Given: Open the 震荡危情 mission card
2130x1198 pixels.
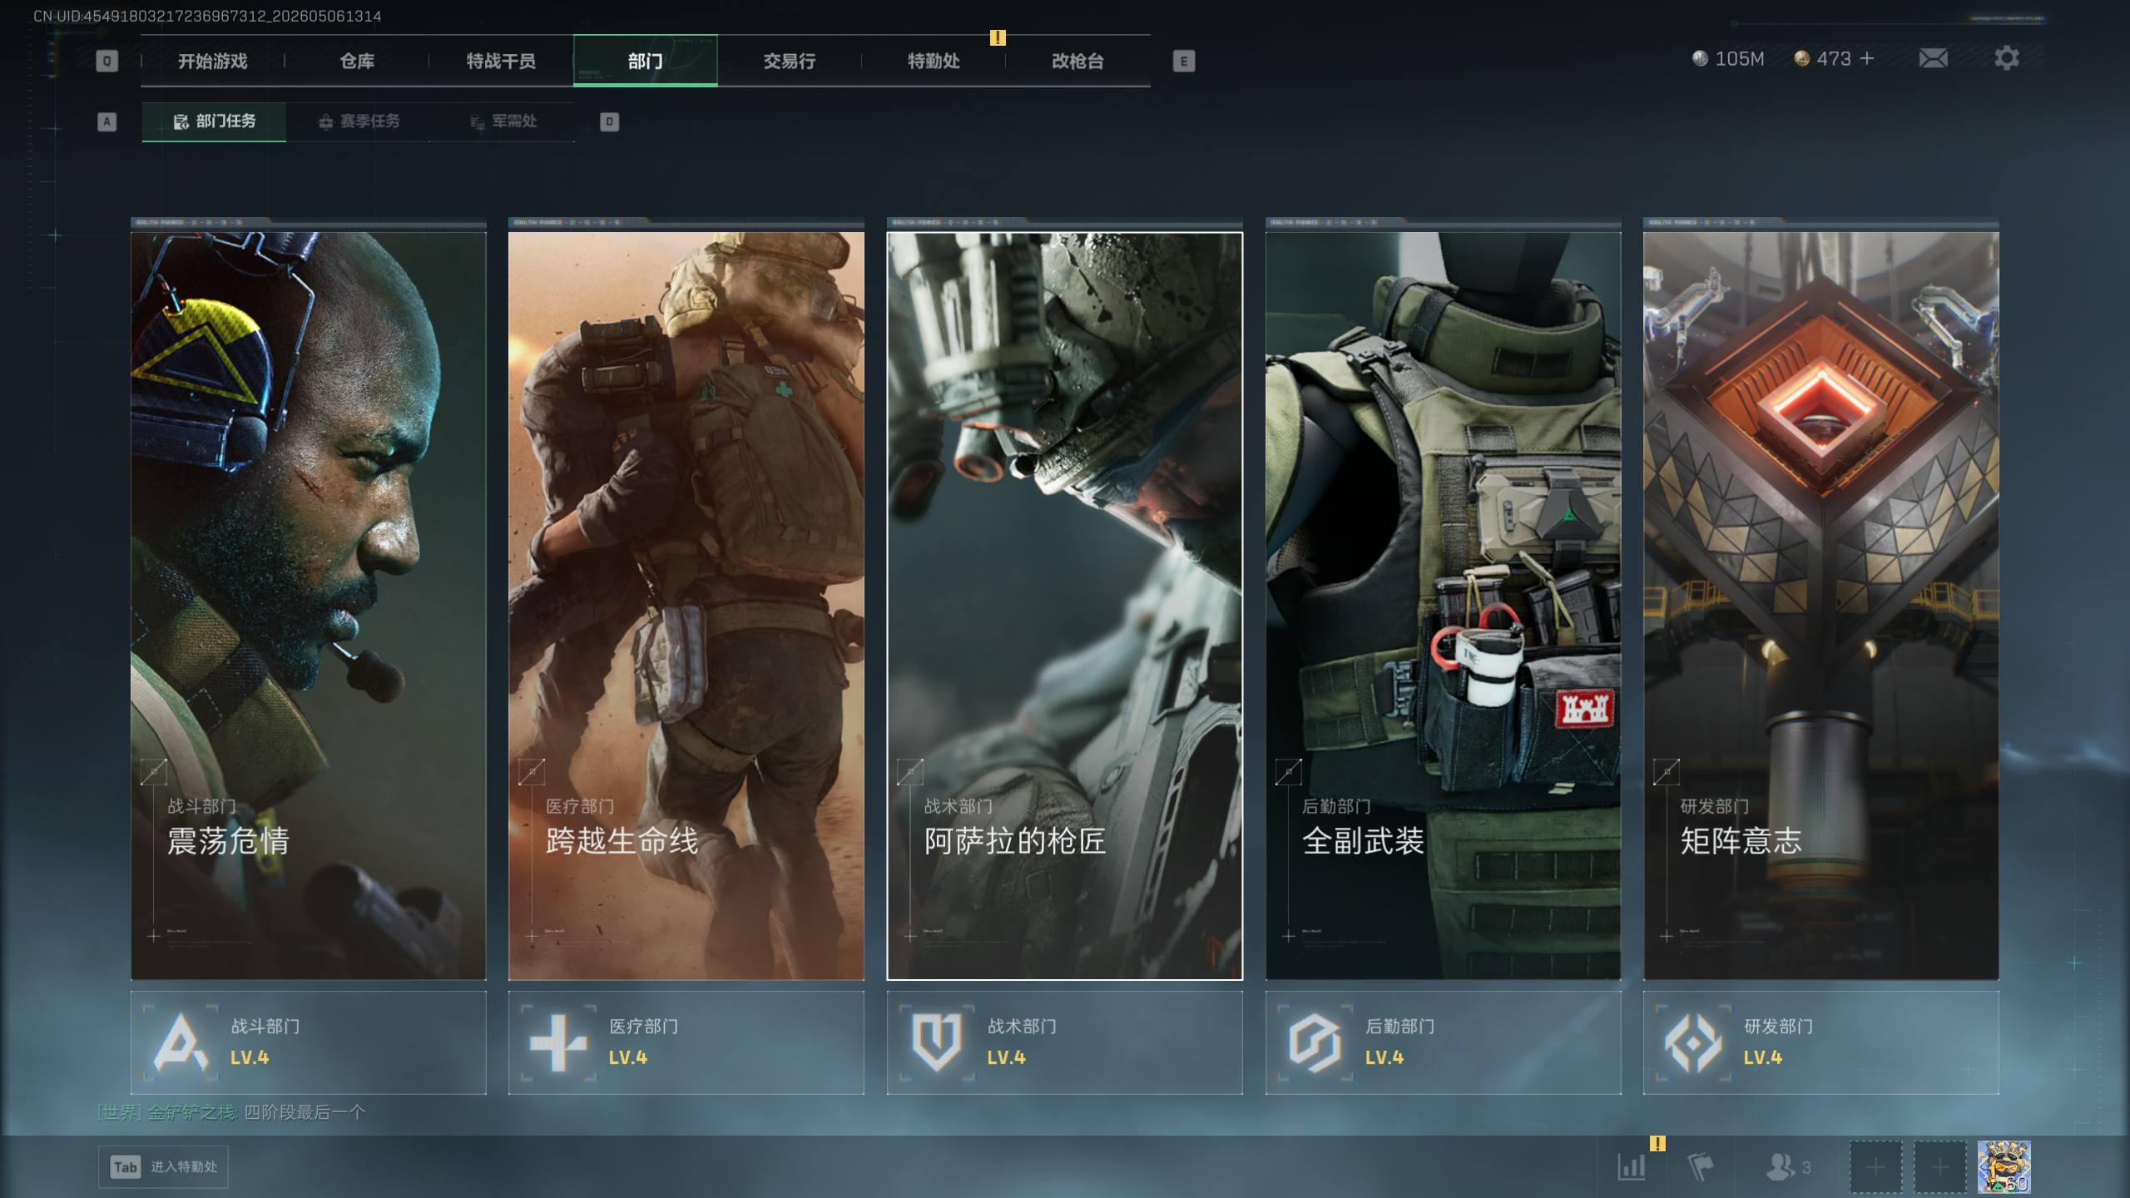Looking at the screenshot, I should 308,606.
